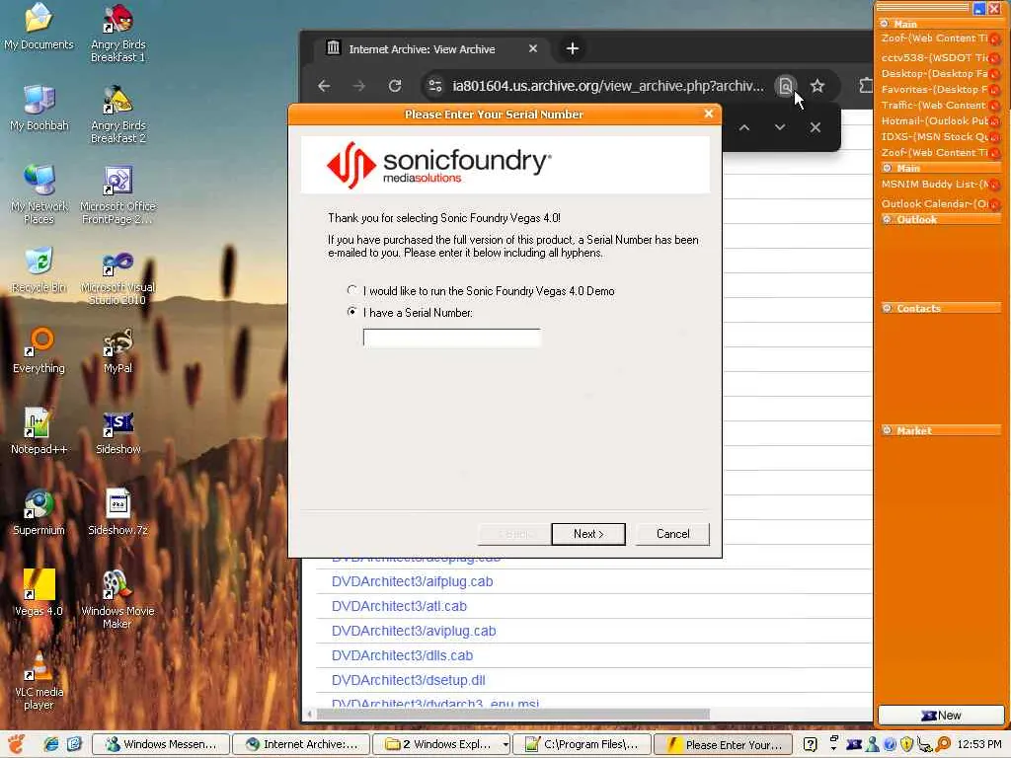Close the find bar

pyautogui.click(x=815, y=127)
